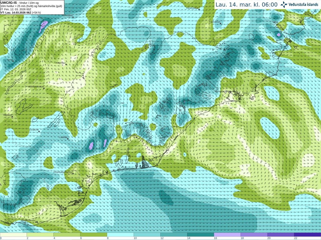321x240 pixels.
Task: Pick the 10–12 m/s legend swatch
Action: 147,234
